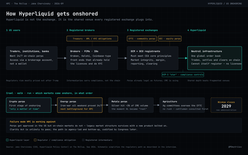Viewport: 248px width, 155px height.
Task: Click the Regulator / compliance obligation legend swatch
Action: (35, 140)
